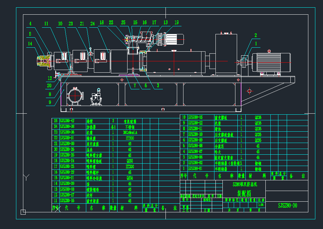This screenshot has height=229, width=323.
Task: Click the yellow die head at left end
Action: 43,61
